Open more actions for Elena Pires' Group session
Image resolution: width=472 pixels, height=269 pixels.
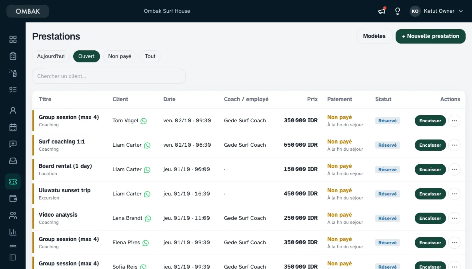point(454,243)
